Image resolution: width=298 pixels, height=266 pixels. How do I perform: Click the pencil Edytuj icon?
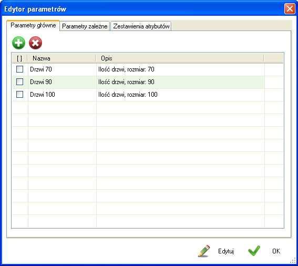click(x=204, y=251)
